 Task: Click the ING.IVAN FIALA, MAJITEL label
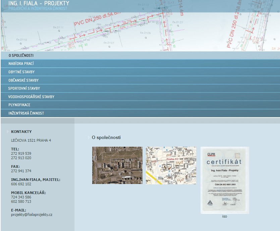pyautogui.click(x=36, y=180)
